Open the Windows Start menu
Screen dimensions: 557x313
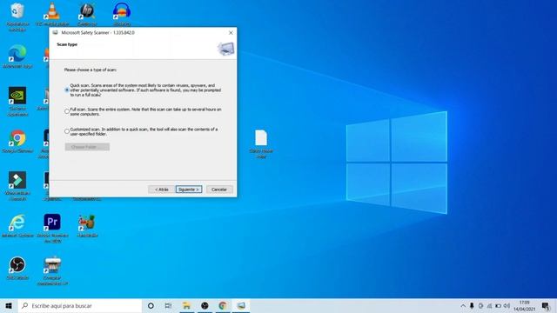9,305
